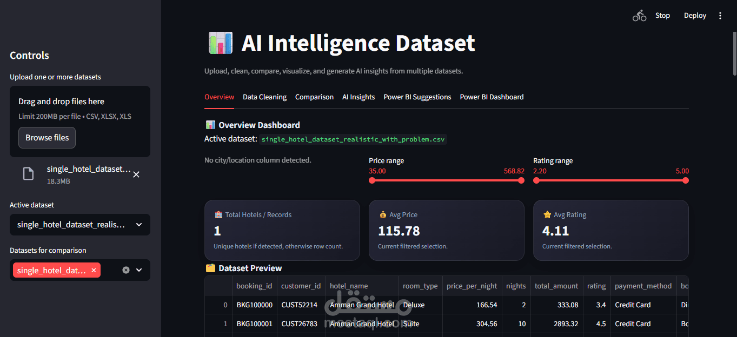Click the uploaded file document icon
The width and height of the screenshot is (737, 337).
tap(28, 173)
